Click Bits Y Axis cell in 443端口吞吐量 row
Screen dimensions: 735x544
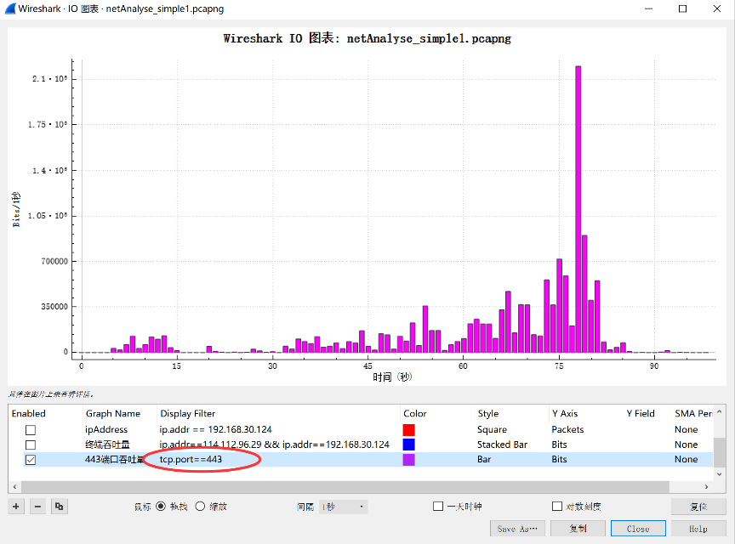tap(559, 459)
